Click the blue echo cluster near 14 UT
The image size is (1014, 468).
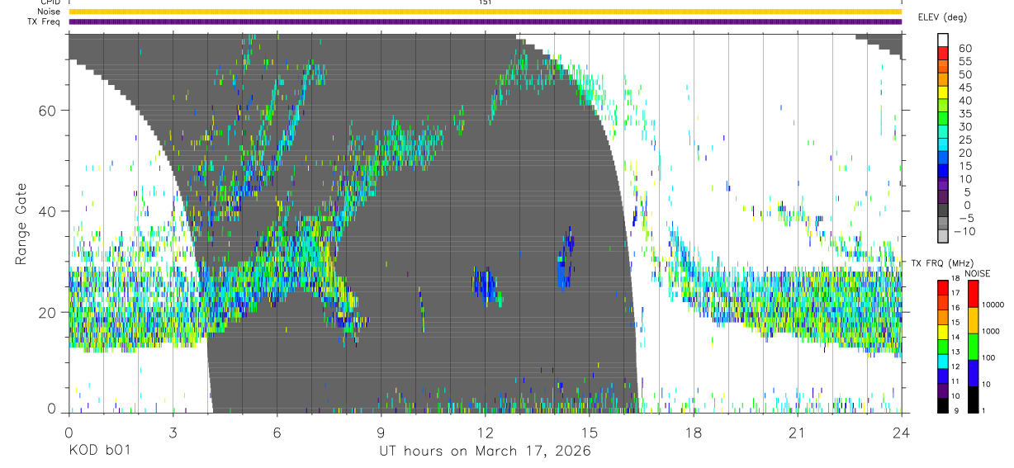[x=566, y=260]
